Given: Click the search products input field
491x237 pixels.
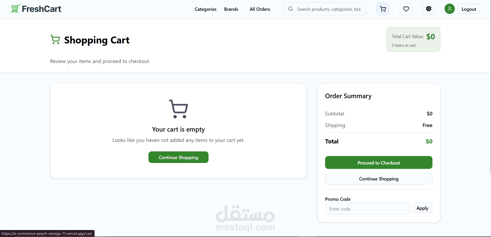Looking at the screenshot, I should [329, 9].
